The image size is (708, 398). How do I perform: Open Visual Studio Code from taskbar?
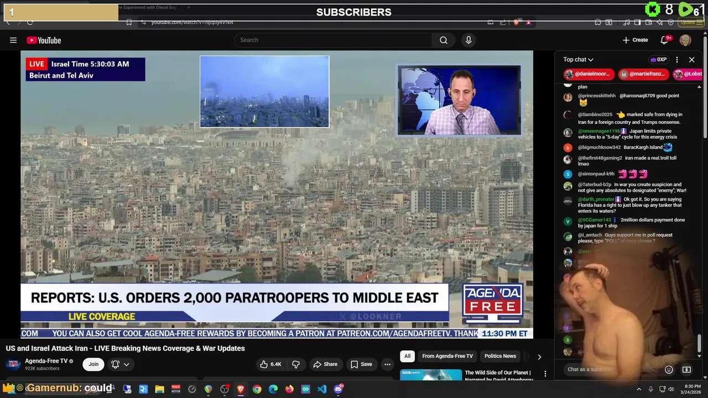322,389
